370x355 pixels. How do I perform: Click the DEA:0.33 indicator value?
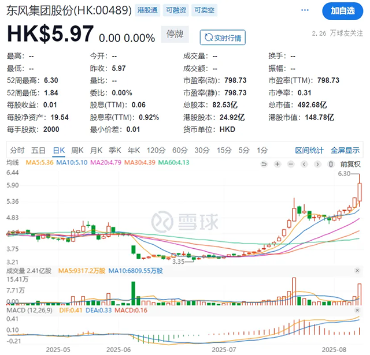(x=99, y=310)
